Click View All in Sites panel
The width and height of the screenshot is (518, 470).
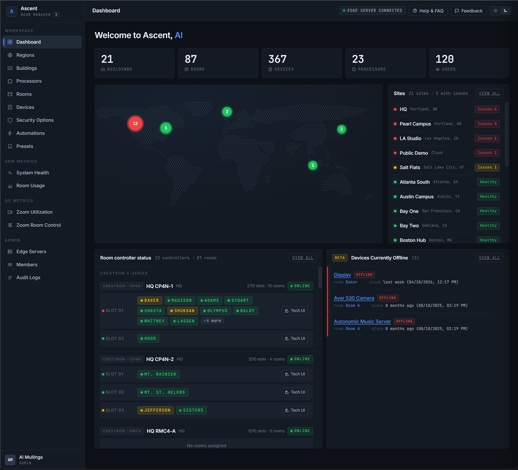(x=489, y=93)
